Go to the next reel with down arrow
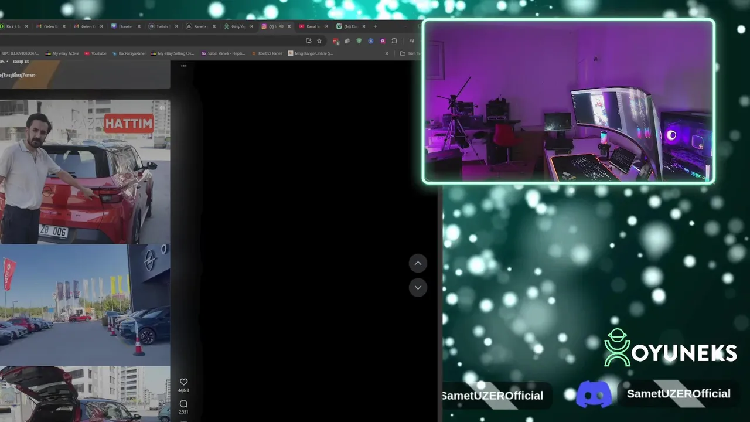750x422 pixels. tap(418, 287)
